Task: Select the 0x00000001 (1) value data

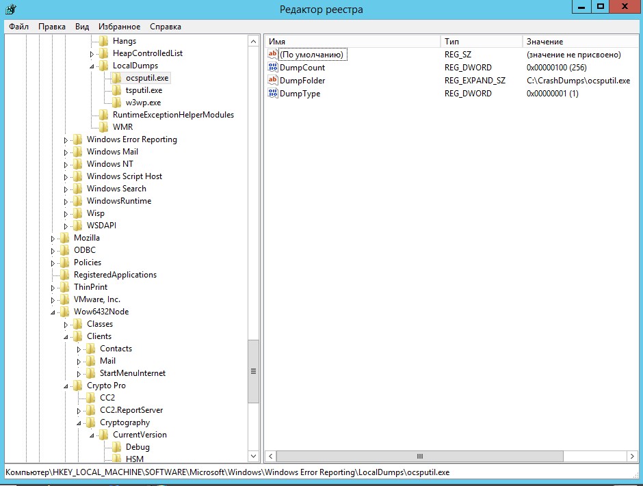Action: coord(553,94)
